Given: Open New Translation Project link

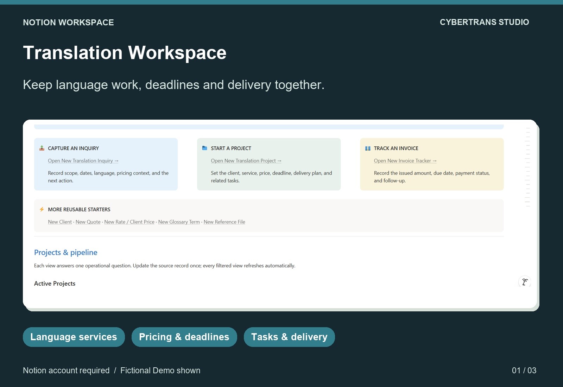Looking at the screenshot, I should 246,161.
